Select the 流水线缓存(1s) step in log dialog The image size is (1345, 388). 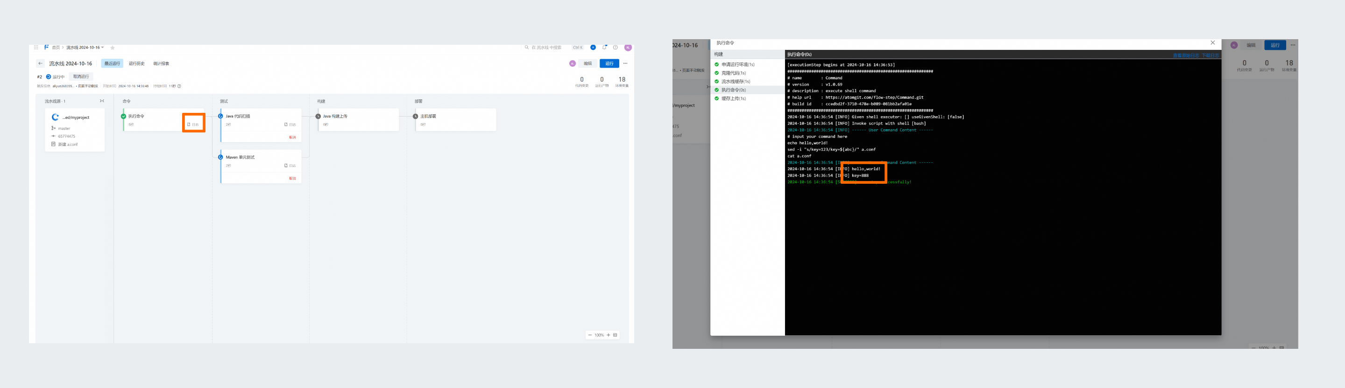click(x=748, y=81)
